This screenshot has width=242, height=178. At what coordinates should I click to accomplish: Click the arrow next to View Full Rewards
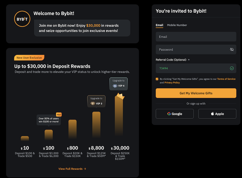85,169
